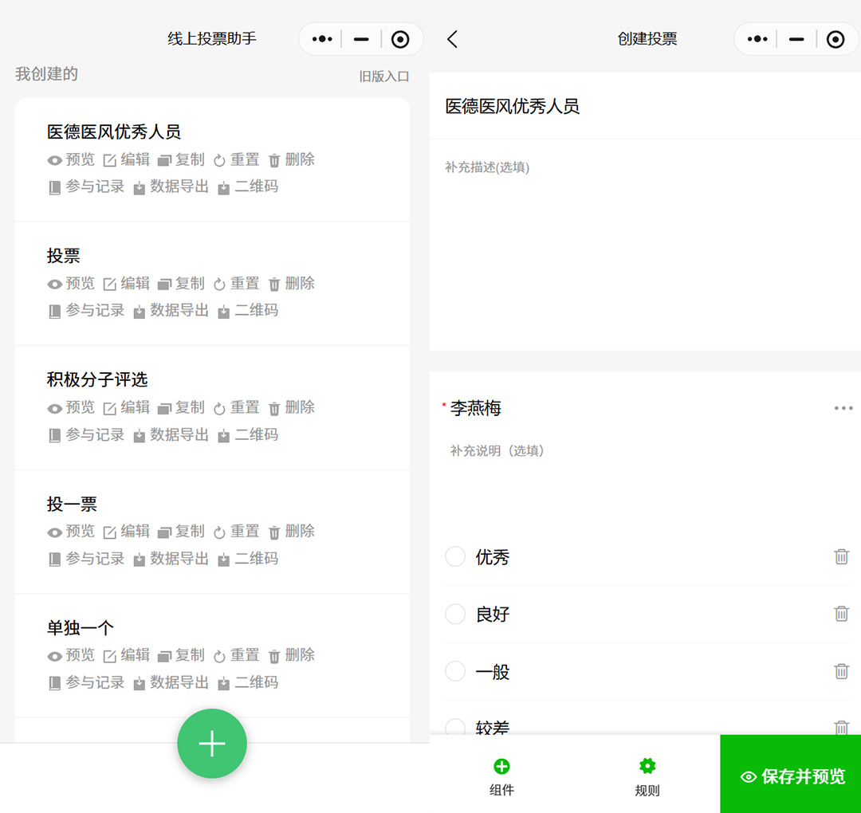Open the mini program more menu in 创建投票
Image resolution: width=861 pixels, height=813 pixels.
[757, 39]
